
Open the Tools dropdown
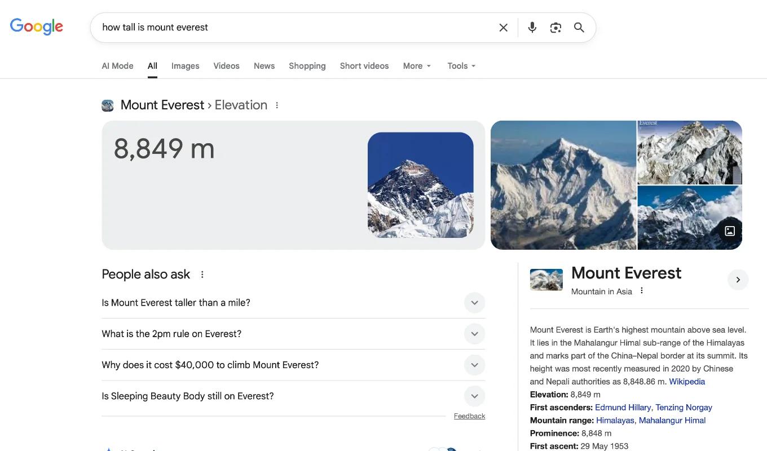coord(461,66)
